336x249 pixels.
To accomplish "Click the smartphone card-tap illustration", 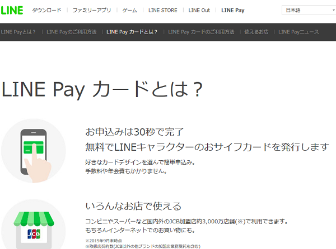I will click(x=34, y=151).
